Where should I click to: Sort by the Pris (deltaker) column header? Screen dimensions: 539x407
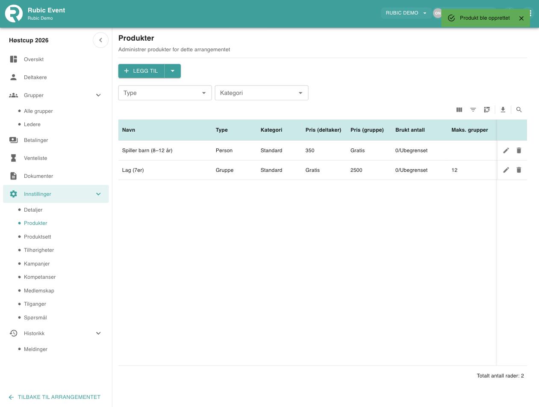(323, 130)
